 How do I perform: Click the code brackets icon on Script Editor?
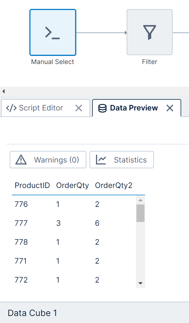(11, 108)
